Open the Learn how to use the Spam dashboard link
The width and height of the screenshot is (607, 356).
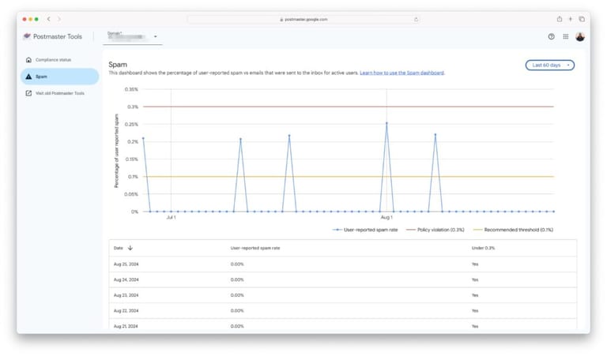[x=402, y=73]
